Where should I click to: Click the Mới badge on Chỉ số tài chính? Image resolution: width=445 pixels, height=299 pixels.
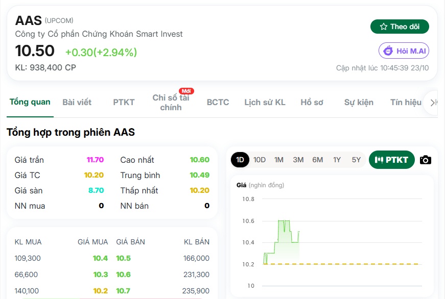pyautogui.click(x=186, y=91)
